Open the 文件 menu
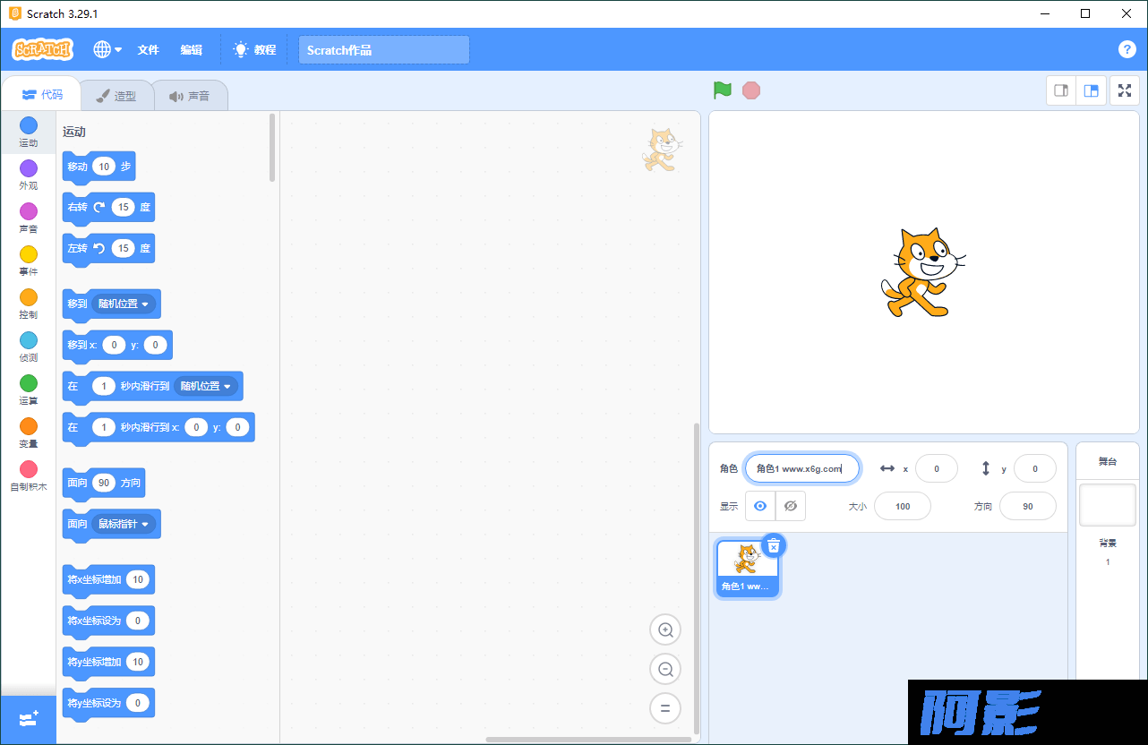1148x745 pixels. click(148, 50)
